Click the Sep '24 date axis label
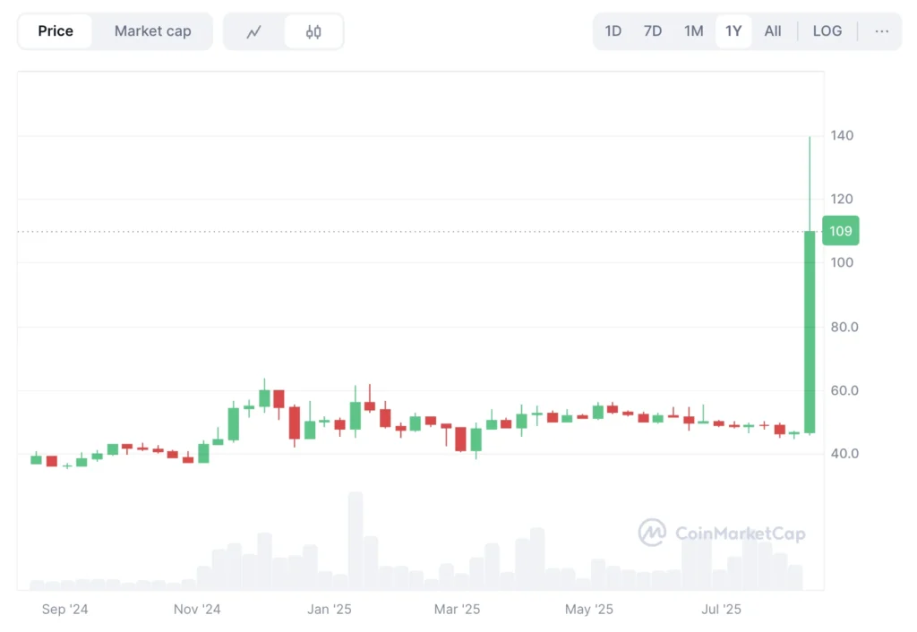Screen dimensions: 917x632 click(x=65, y=610)
